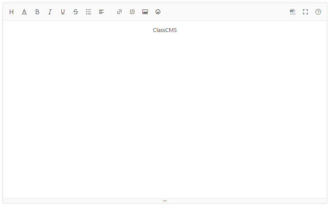Switch to HTML source code view
Image resolution: width=330 pixels, height=206 pixels.
[293, 12]
